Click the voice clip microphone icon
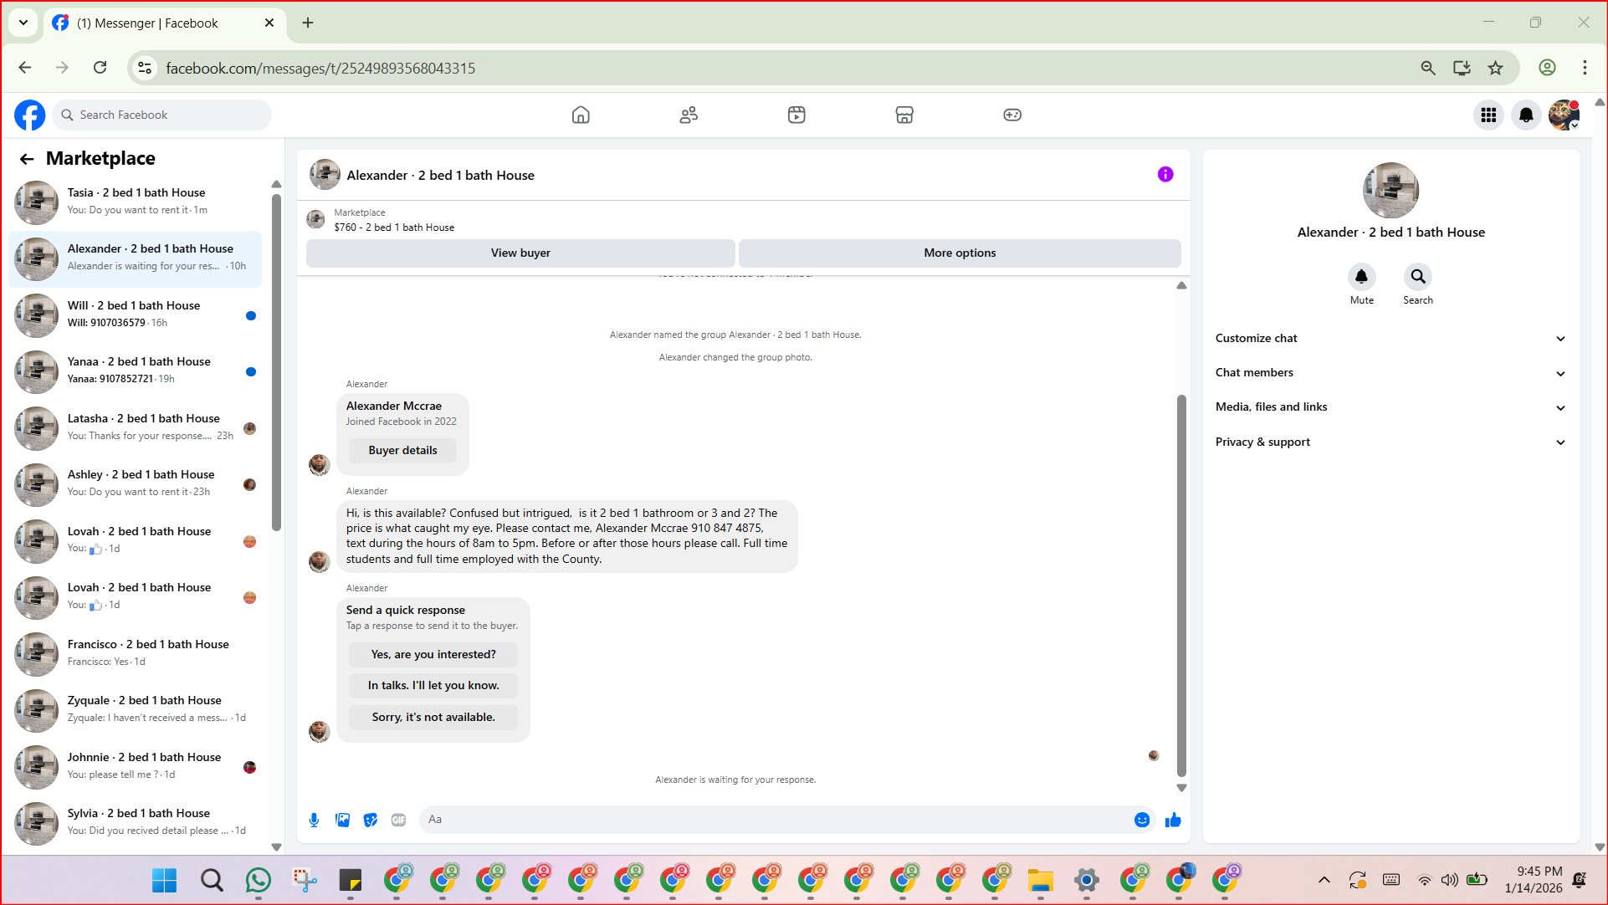This screenshot has width=1608, height=905. [x=314, y=820]
